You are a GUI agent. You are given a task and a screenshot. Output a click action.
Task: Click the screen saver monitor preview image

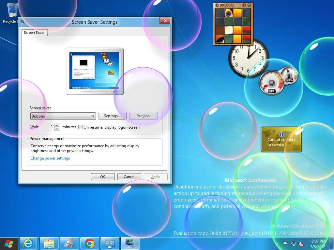tap(95, 71)
